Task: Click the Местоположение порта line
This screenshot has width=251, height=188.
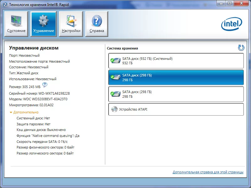Action: pos(40,61)
